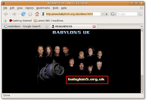Screen dimensions: 146x100
Task: Close the REALVIDEOS tab
Action: coord(94,26)
